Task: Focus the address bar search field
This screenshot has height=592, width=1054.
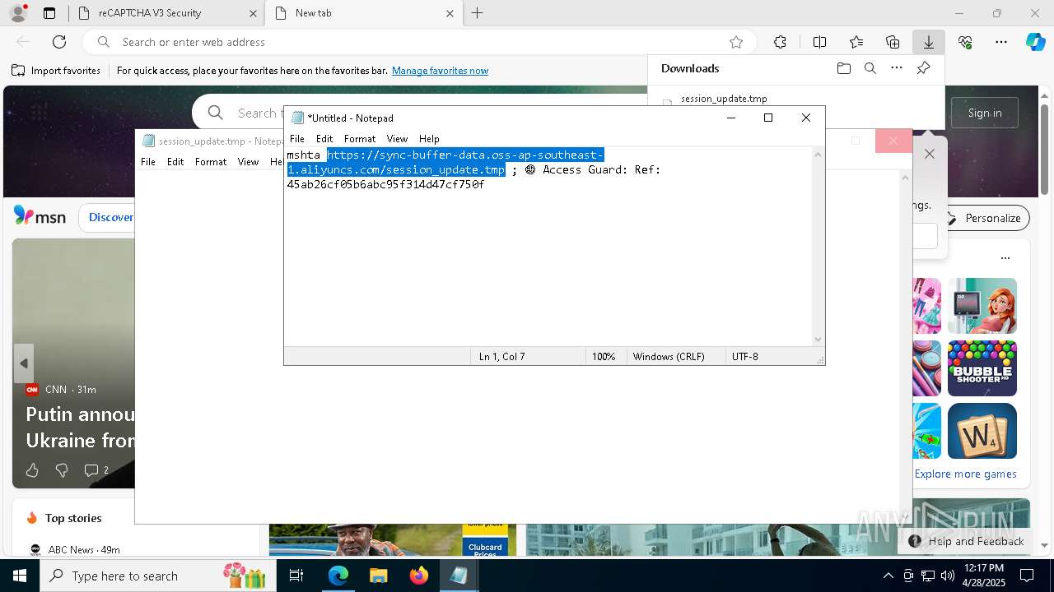Action: pyautogui.click(x=420, y=42)
